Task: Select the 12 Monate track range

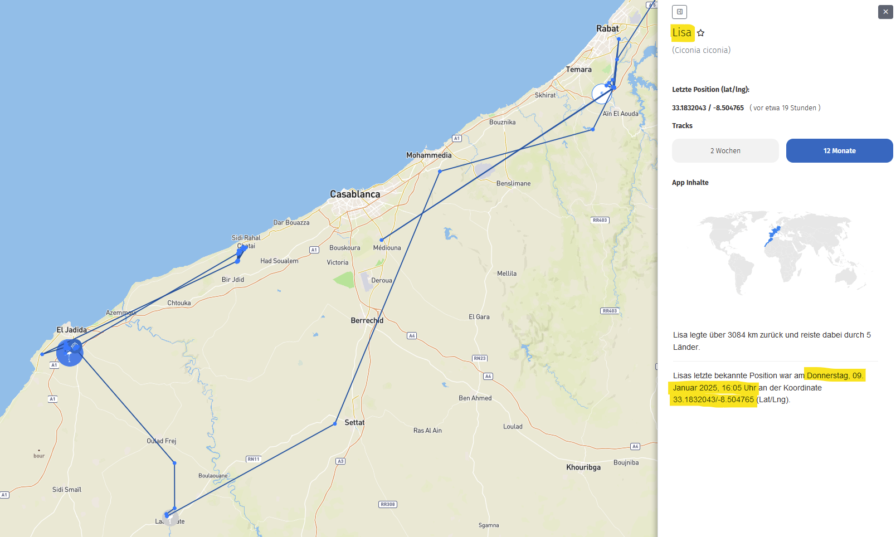Action: (x=839, y=151)
